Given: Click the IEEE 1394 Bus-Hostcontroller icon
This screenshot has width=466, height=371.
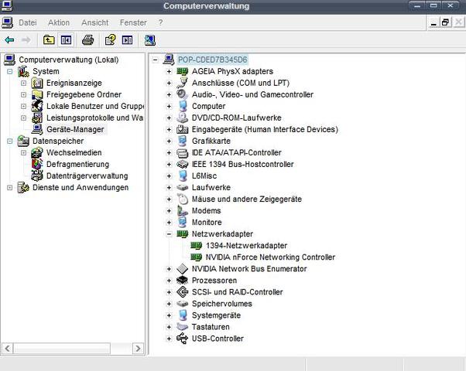Looking at the screenshot, I should (x=182, y=164).
